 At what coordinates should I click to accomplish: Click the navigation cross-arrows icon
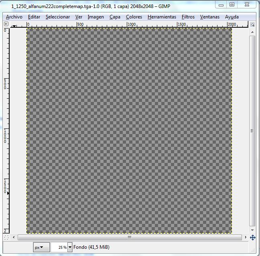[x=253, y=238]
